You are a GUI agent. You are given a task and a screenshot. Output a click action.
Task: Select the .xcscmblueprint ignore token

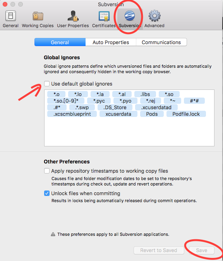coord(72,114)
